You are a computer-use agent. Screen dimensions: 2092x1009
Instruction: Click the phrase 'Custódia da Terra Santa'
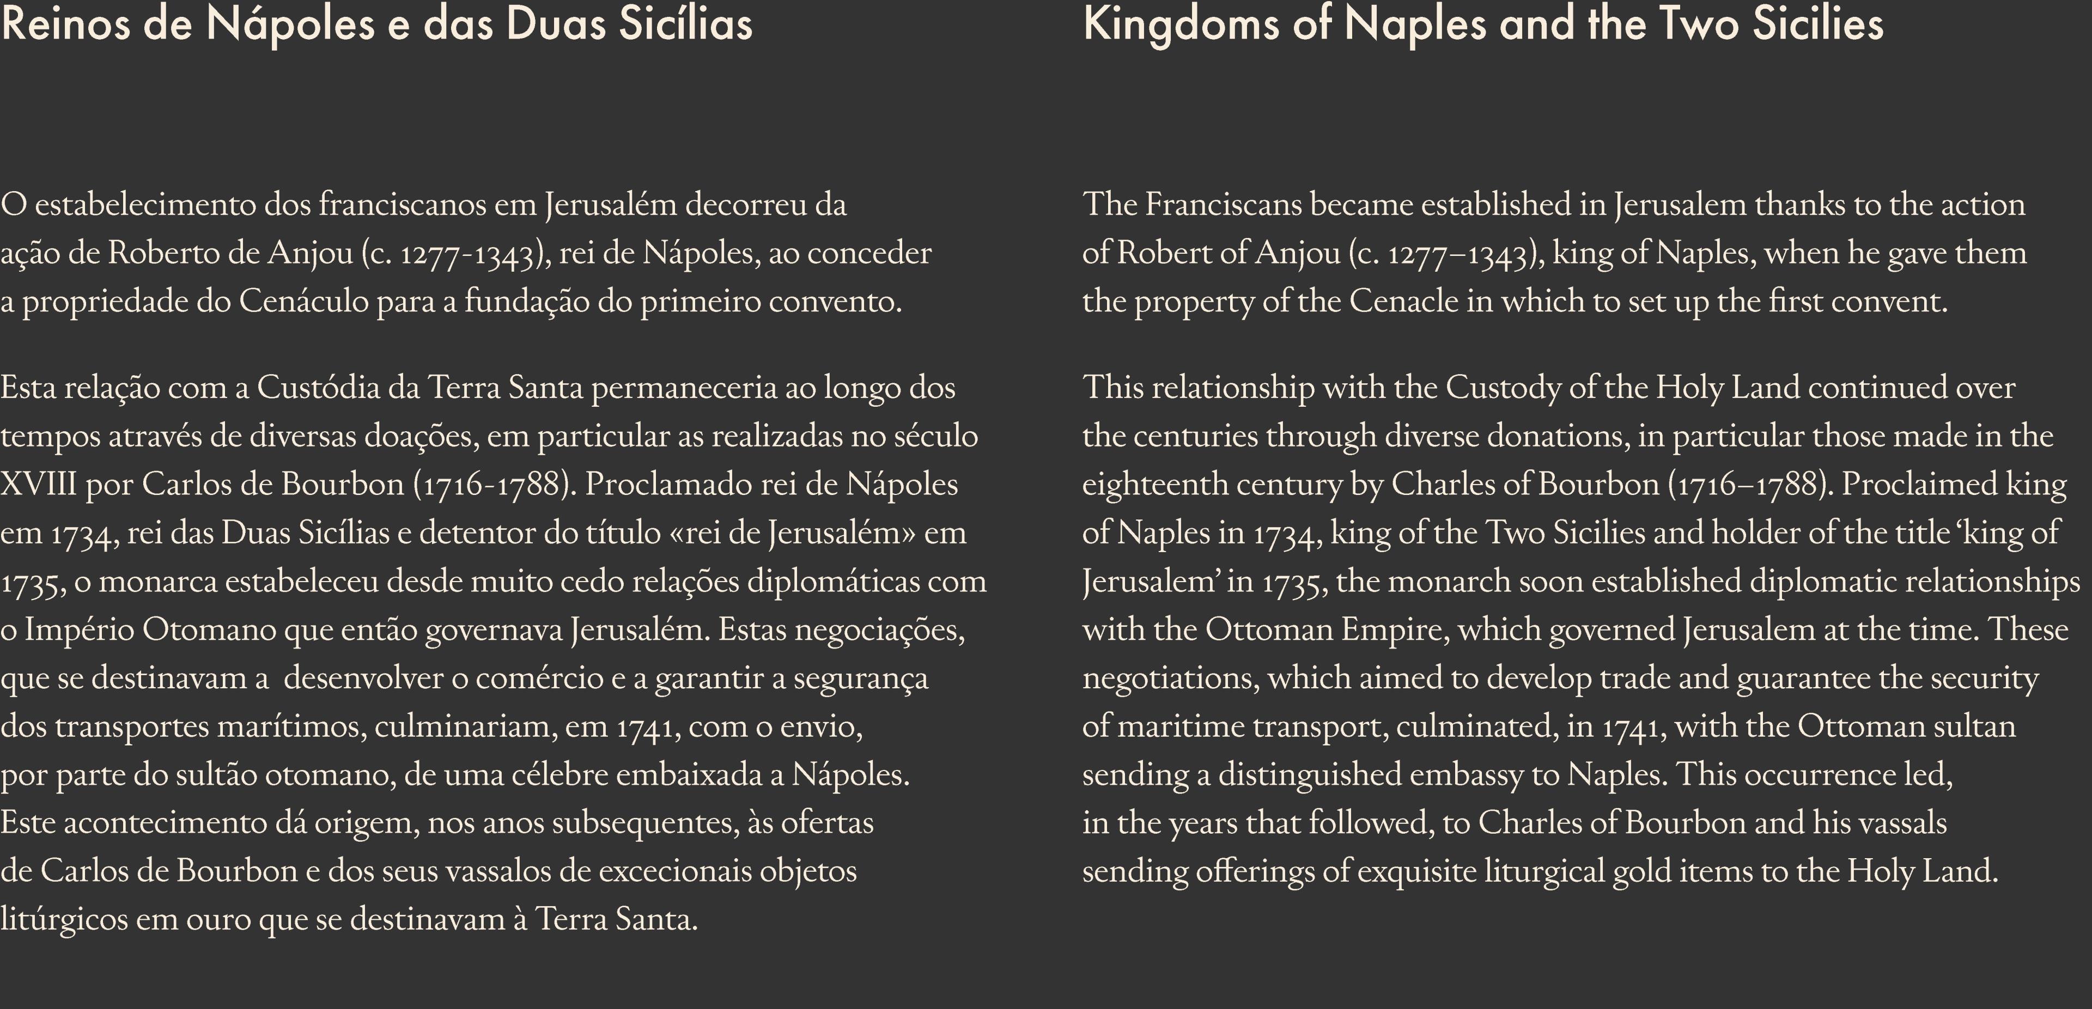tap(420, 387)
